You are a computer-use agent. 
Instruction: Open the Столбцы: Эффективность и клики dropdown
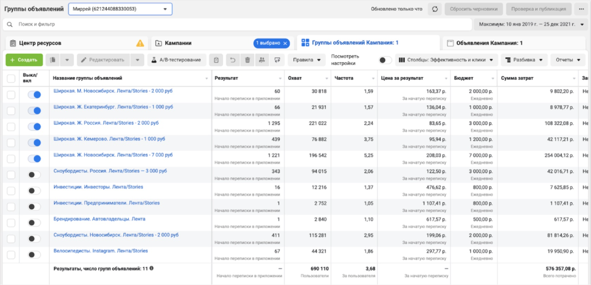point(446,60)
